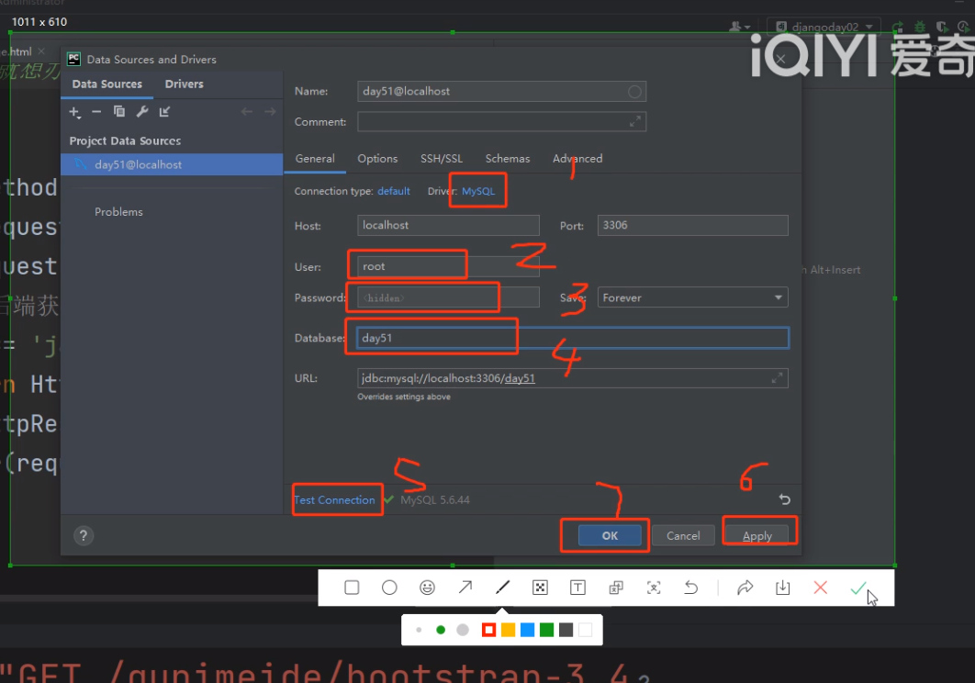Select the medium green pen thickness dot
The width and height of the screenshot is (975, 683).
(441, 630)
